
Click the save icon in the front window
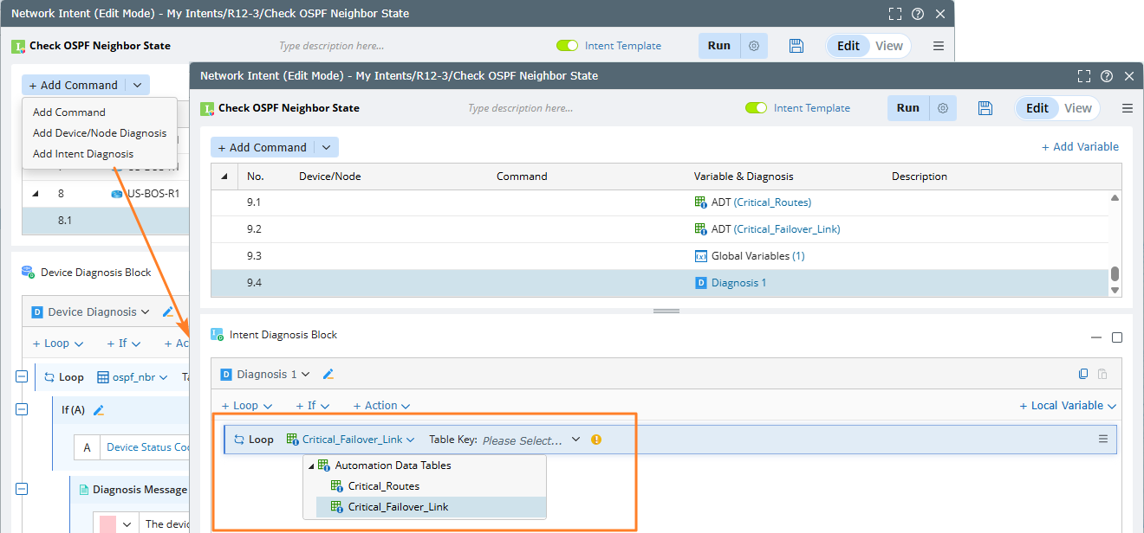985,108
